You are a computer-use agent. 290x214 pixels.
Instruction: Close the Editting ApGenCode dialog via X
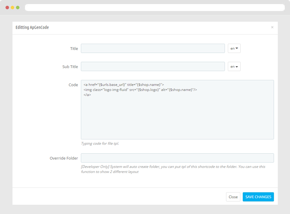tap(272, 27)
